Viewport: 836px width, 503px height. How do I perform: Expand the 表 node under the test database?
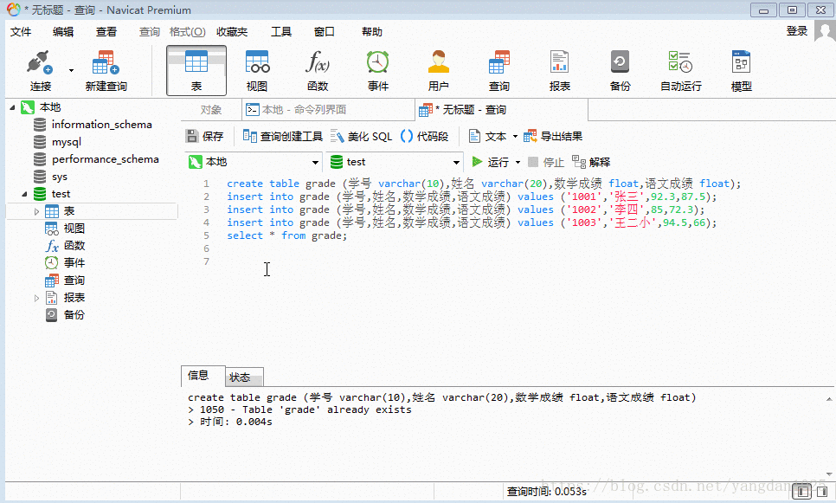pyautogui.click(x=35, y=210)
